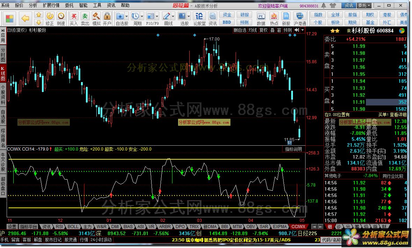Toggle 复权 price adjustment
This screenshot has height=248, width=412.
(264, 30)
